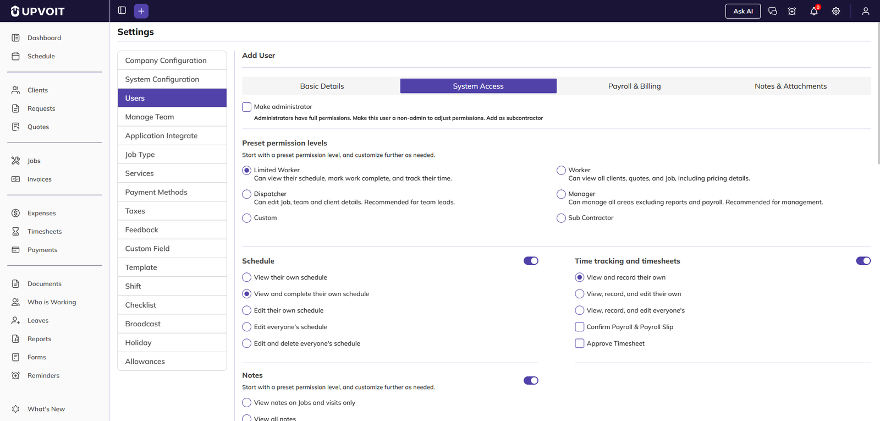Switch to the Payroll & Billing tab
Viewport: 880px width, 421px height.
635,86
